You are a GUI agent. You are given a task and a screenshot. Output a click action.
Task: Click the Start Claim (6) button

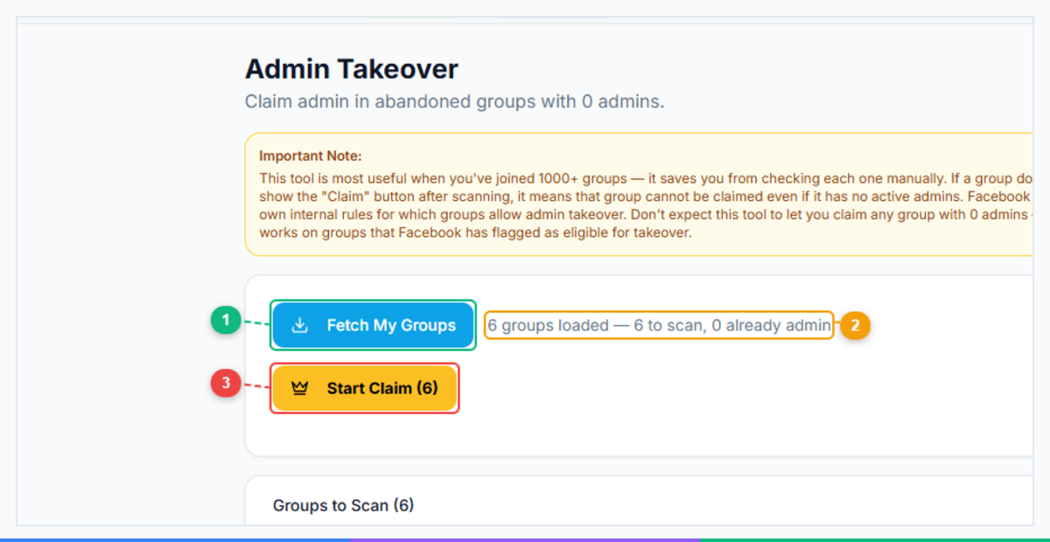[x=365, y=388]
